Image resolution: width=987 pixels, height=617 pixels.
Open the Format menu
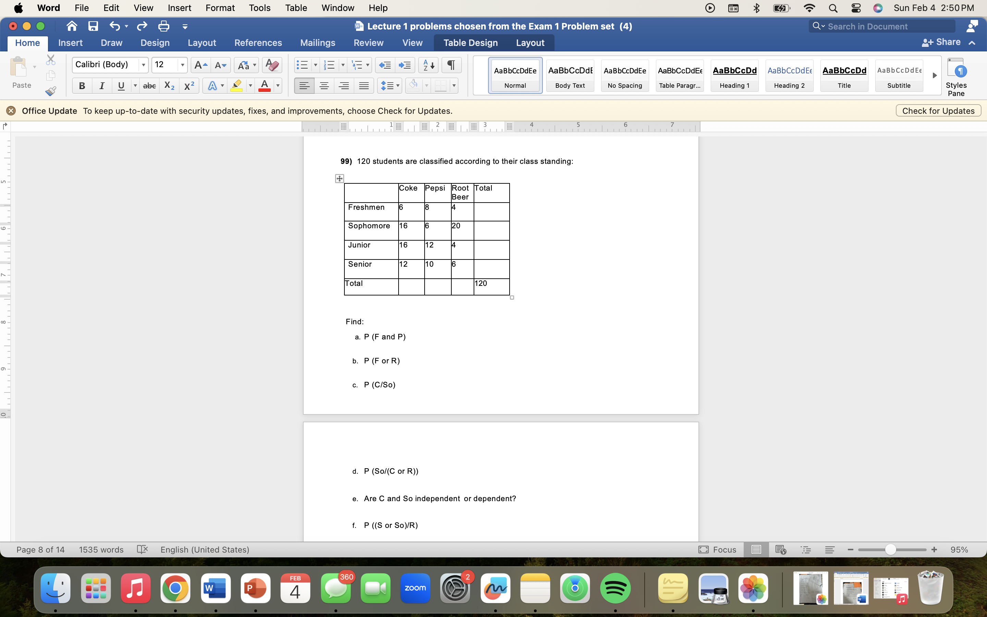(220, 8)
